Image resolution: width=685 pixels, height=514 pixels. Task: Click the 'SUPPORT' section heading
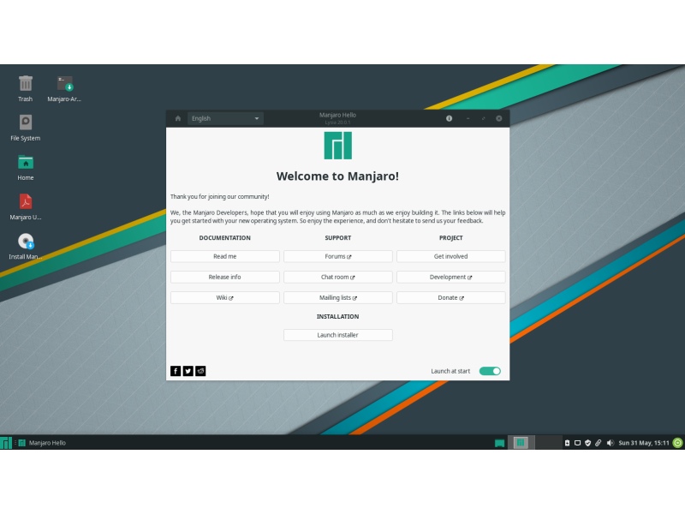[338, 238]
